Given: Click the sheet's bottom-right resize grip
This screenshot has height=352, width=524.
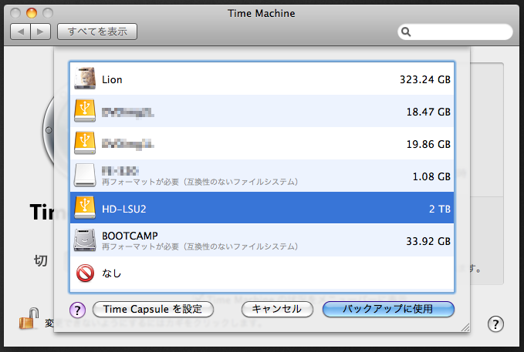Looking at the screenshot, I should (465, 327).
